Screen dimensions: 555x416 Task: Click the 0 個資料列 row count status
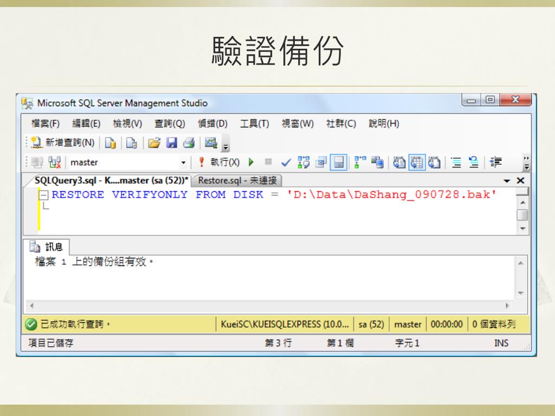pos(494,324)
